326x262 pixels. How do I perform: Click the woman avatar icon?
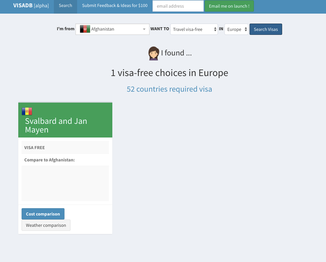coord(153,53)
